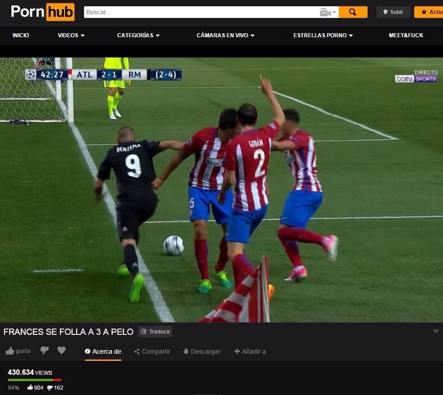Click the 430.634 VIEWS count
The width and height of the screenshot is (443, 395).
[30, 373]
